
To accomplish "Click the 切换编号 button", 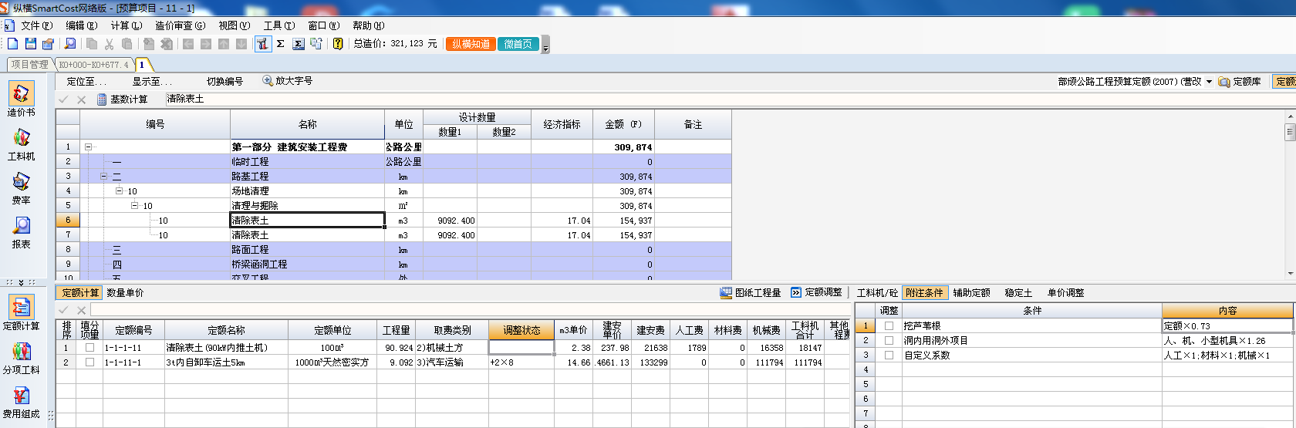I will (x=224, y=81).
